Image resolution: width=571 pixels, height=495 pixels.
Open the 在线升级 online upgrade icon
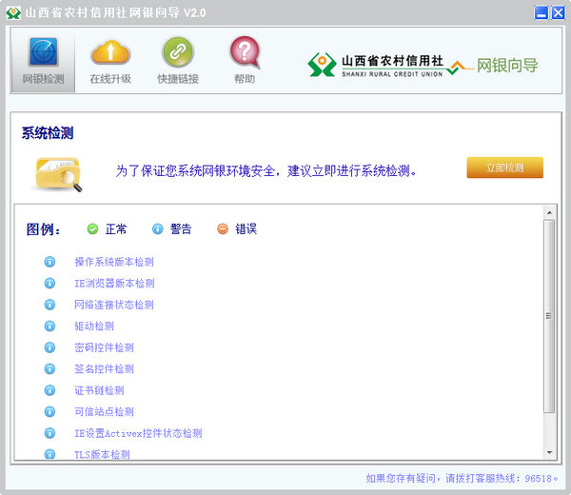110,61
